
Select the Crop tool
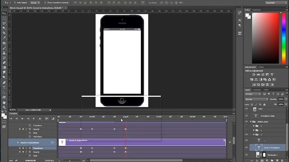[x=4, y=33]
